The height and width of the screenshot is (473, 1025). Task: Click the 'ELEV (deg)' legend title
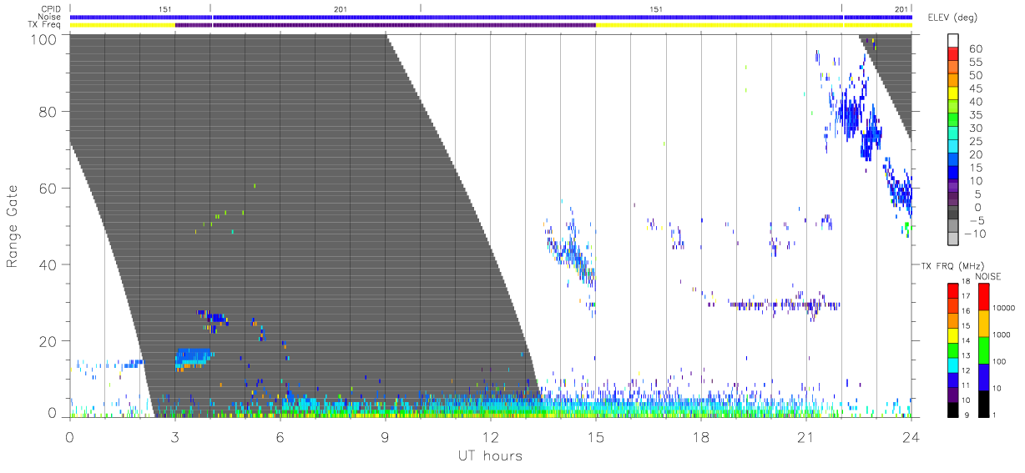[952, 18]
